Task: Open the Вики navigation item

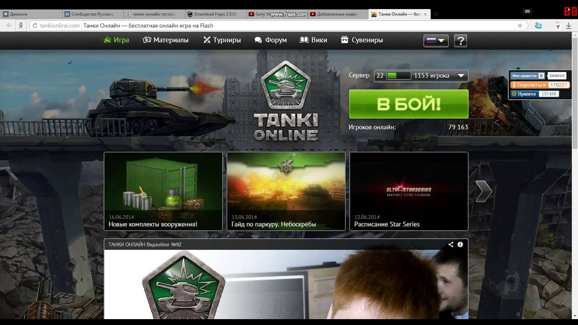Action: (x=313, y=40)
